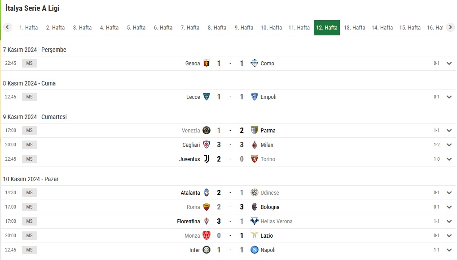Click the Inter club crest
The height and width of the screenshot is (260, 457).
coord(207,250)
